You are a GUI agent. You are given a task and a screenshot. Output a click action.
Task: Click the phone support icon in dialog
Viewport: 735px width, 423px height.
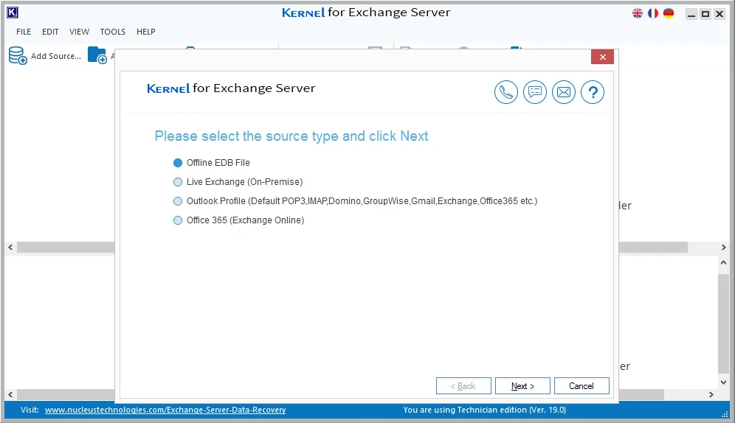click(x=505, y=92)
